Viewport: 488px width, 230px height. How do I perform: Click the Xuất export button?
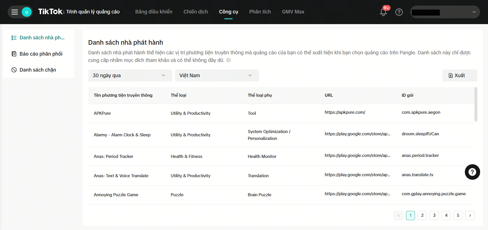(x=460, y=75)
